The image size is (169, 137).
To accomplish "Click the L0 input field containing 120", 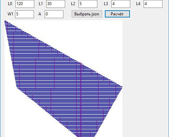I will [25, 4].
